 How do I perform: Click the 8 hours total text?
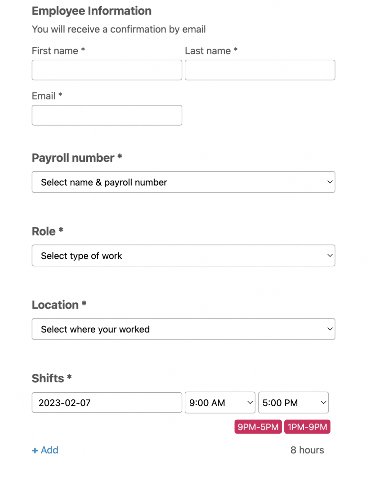(307, 450)
